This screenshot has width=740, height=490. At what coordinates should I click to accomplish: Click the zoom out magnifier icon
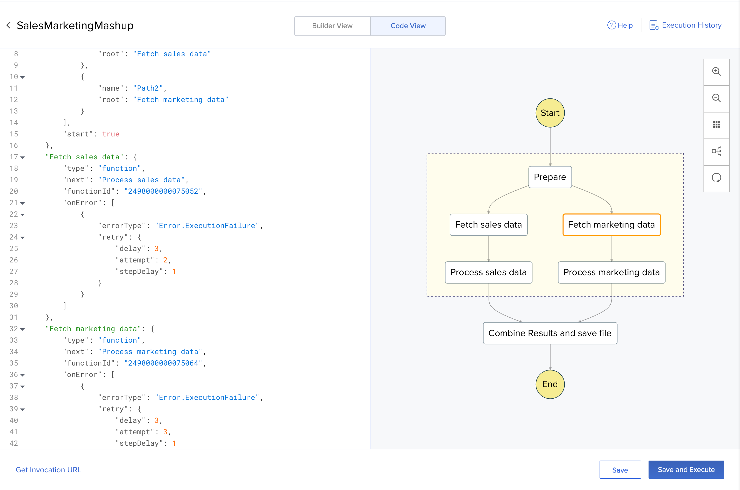(716, 98)
